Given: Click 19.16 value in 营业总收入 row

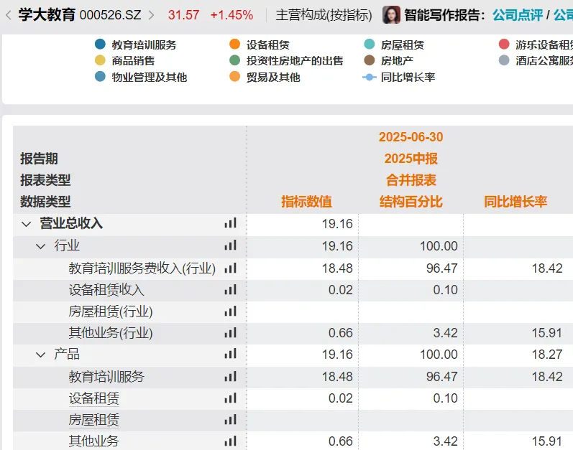Looking at the screenshot, I should [x=337, y=224].
